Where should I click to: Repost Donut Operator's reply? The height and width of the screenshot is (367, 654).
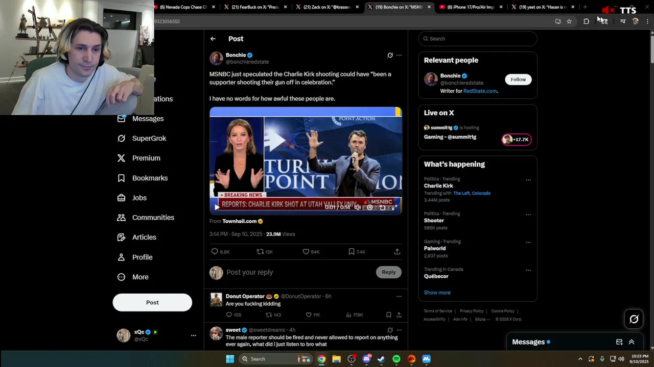click(x=273, y=315)
